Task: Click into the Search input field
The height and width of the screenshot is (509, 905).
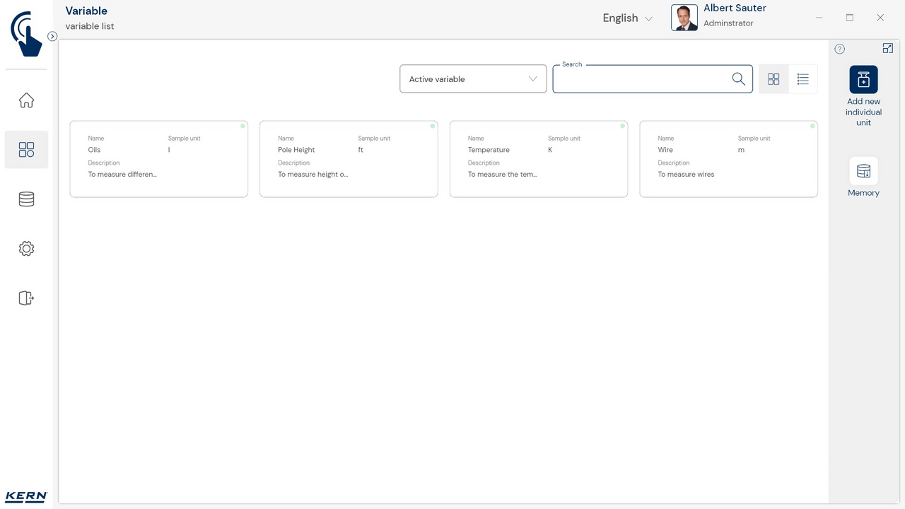Action: (x=640, y=79)
